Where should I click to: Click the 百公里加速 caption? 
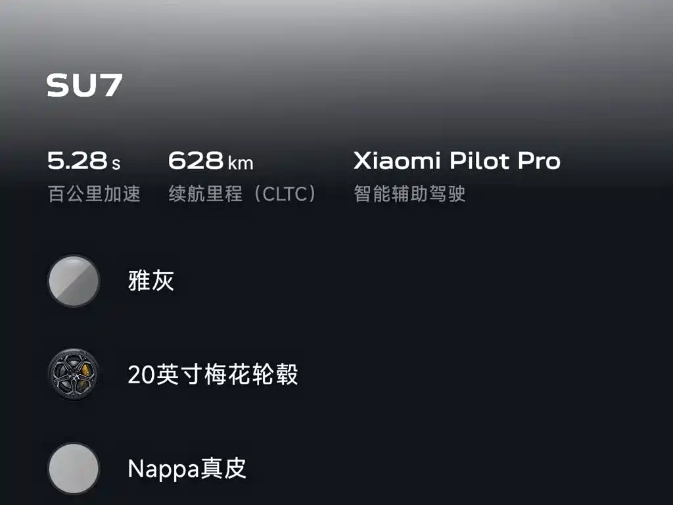[95, 194]
